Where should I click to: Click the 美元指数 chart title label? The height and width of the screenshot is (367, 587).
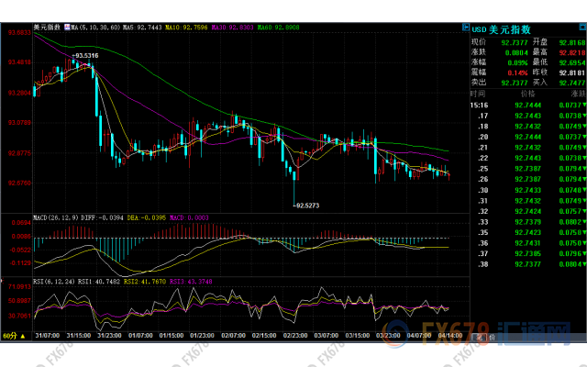click(46, 28)
